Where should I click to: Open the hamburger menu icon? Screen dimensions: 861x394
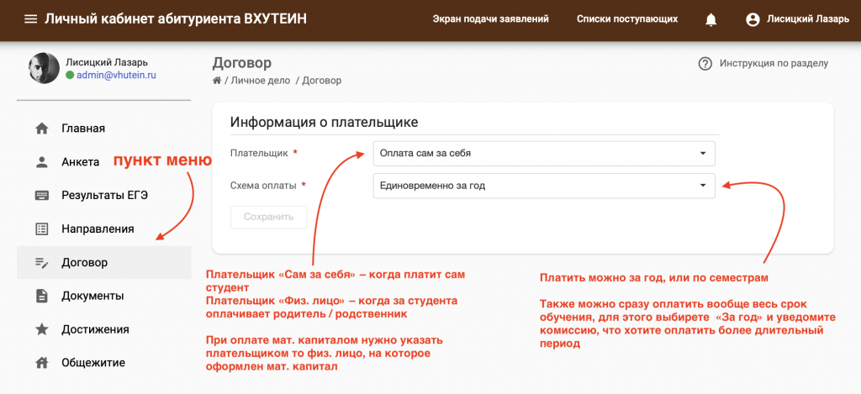(x=31, y=19)
